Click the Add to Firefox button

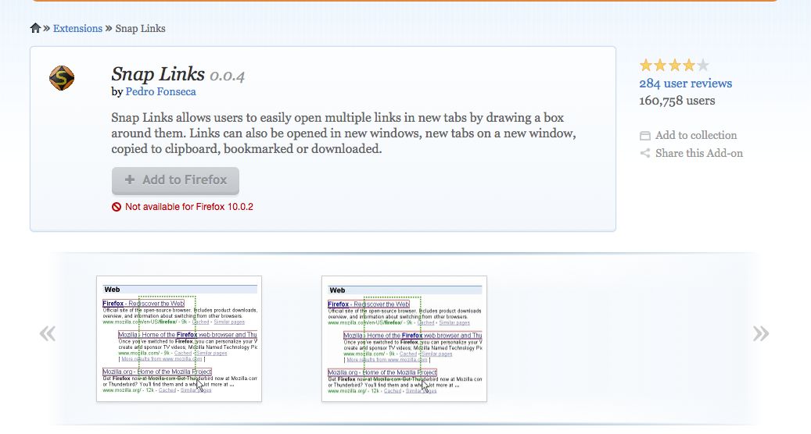175,180
